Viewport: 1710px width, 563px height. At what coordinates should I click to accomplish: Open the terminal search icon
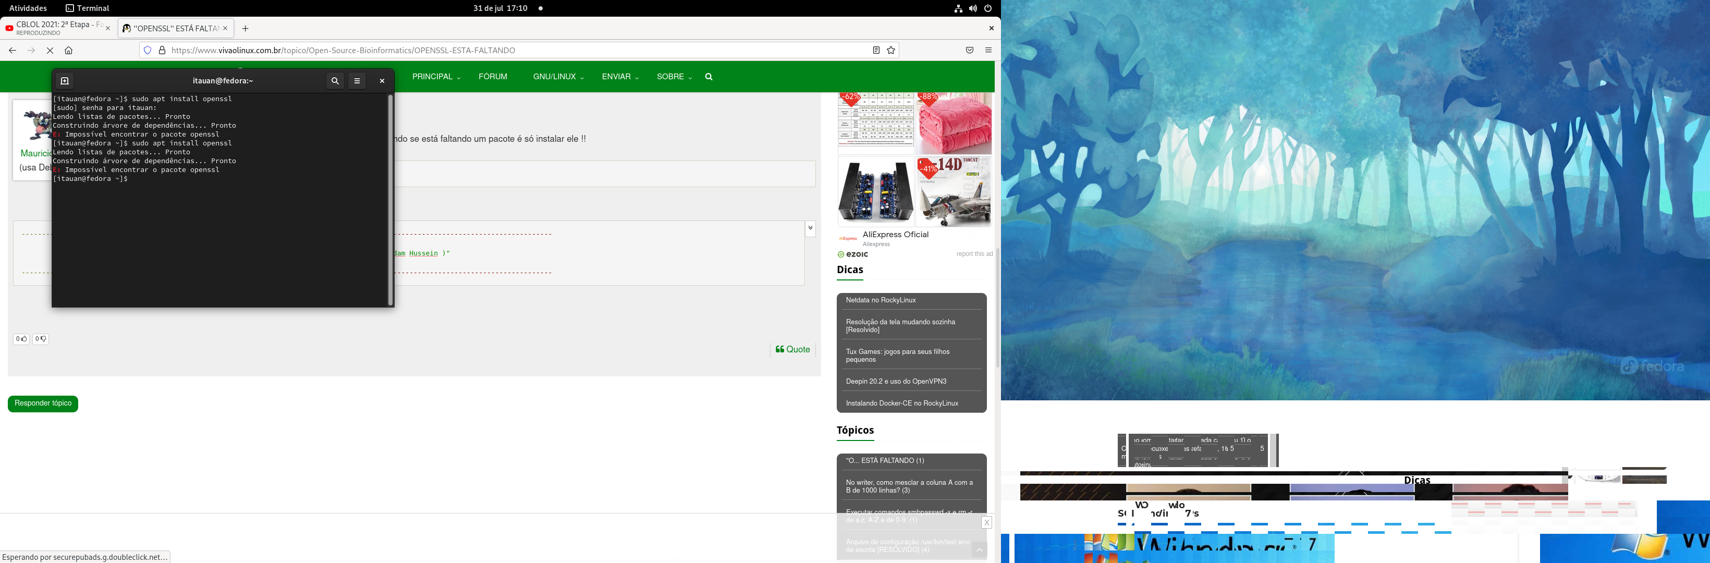335,81
